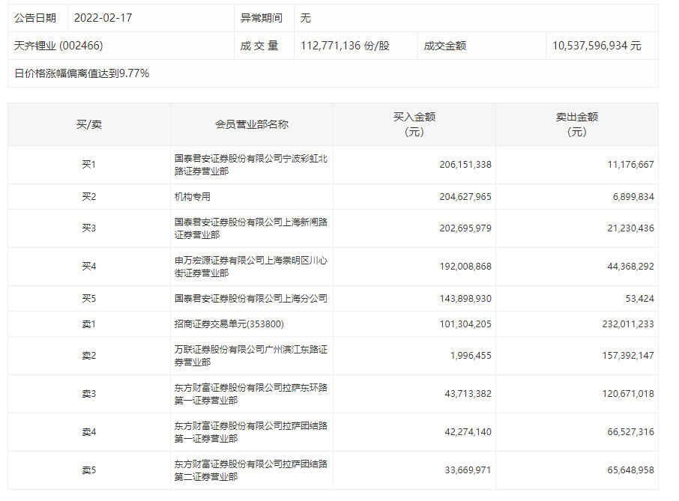Select the 买4 row label
Viewport: 679px width, 501px height.
tap(89, 267)
